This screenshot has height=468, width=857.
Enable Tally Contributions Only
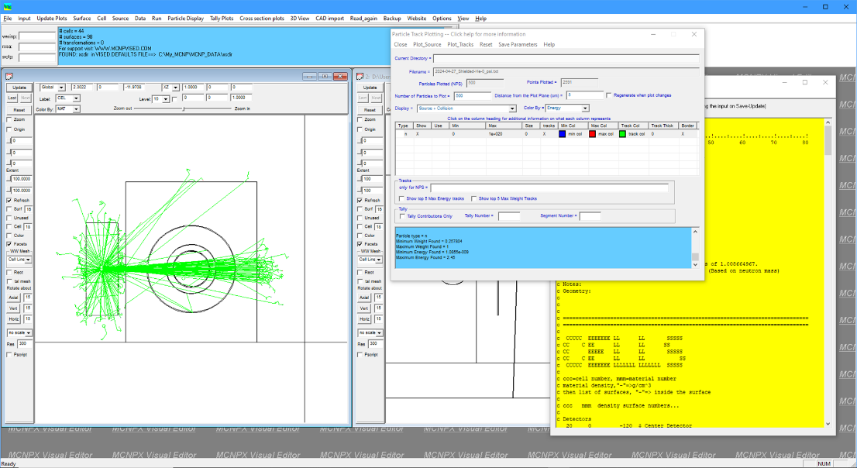[x=401, y=215]
